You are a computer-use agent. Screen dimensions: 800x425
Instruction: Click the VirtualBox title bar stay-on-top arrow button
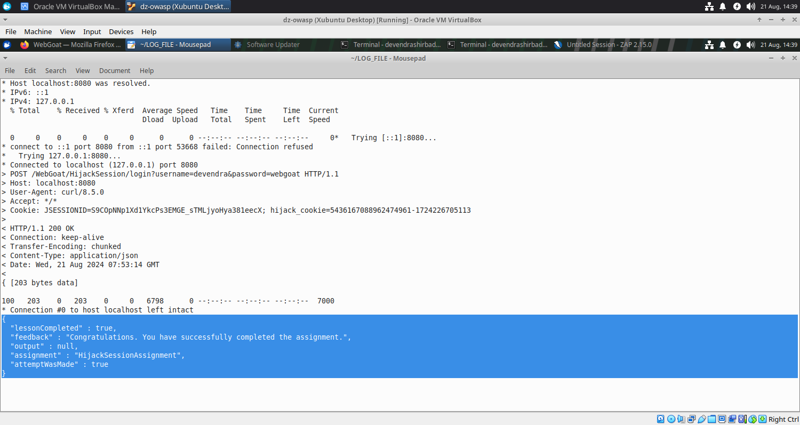point(759,20)
